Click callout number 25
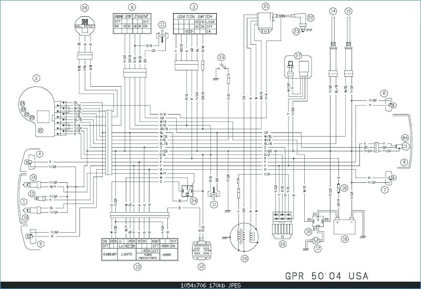The height and width of the screenshot is (289, 421). (x=283, y=244)
